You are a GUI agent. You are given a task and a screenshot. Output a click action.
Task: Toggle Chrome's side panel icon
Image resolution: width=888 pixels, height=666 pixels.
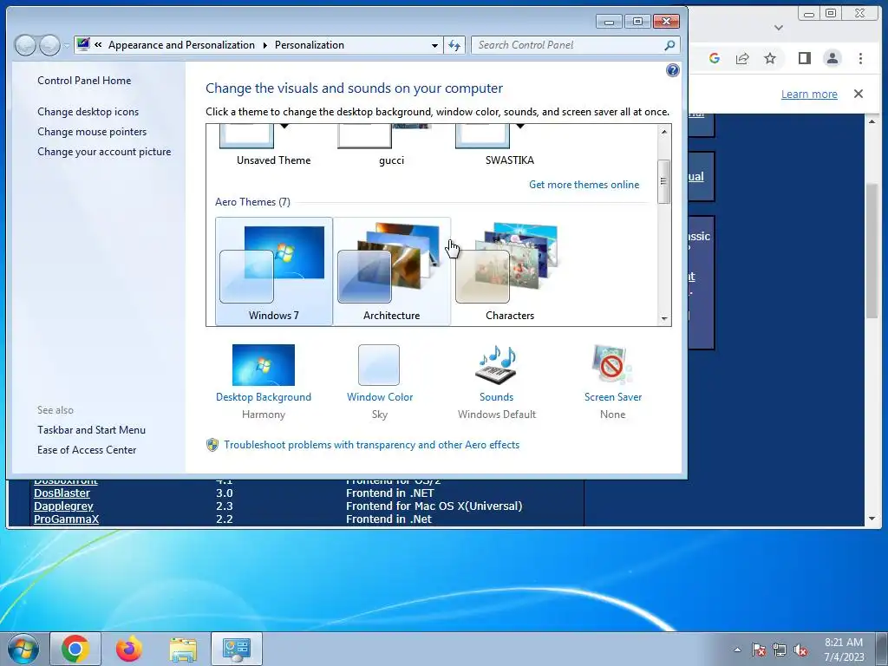pos(804,58)
